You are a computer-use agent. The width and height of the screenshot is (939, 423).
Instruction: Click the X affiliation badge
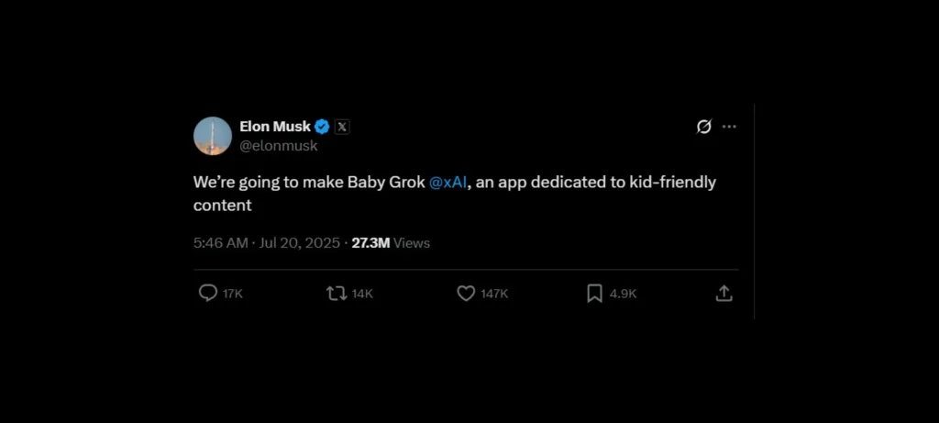pyautogui.click(x=342, y=127)
